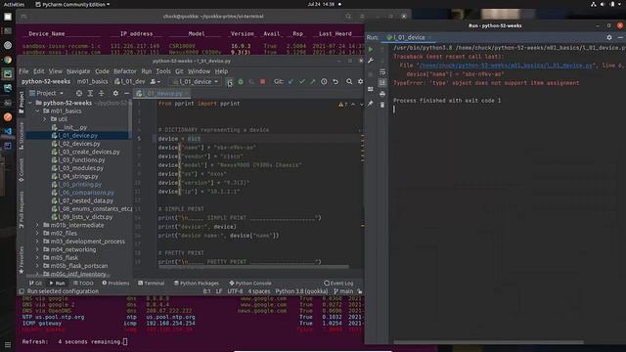
Task: Open Problems tool window
Action: tap(115, 283)
